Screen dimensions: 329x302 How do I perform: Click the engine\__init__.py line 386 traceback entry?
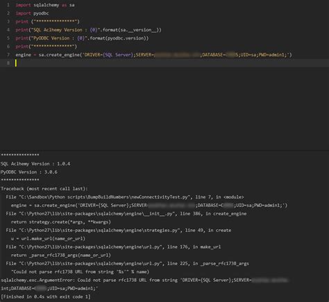click(126, 214)
